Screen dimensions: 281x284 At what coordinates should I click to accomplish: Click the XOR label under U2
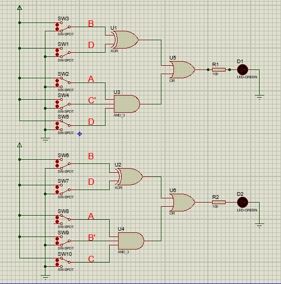tap(119, 188)
